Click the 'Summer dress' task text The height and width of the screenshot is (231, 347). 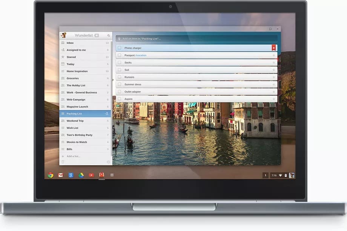[133, 84]
